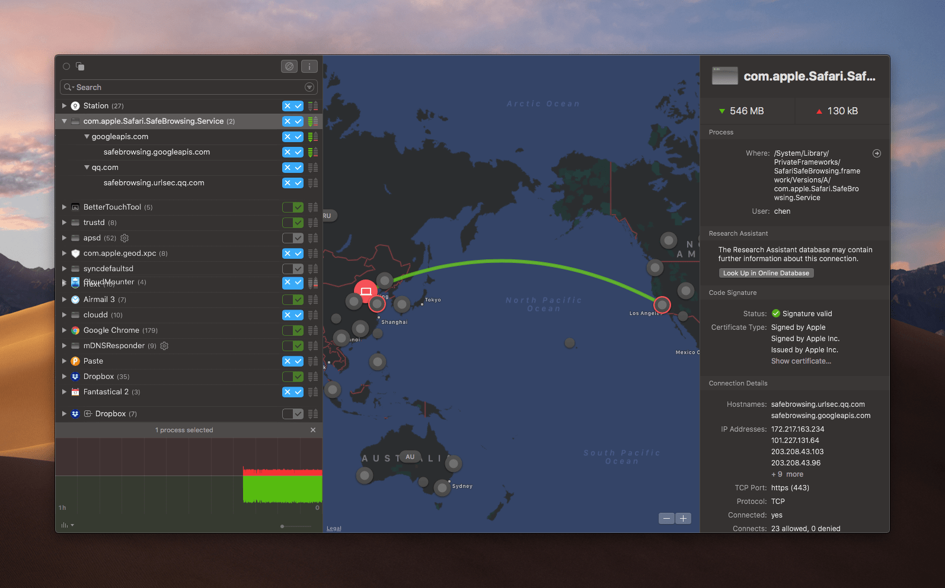
Task: Click the traffic meter for Station
Action: [x=313, y=106]
